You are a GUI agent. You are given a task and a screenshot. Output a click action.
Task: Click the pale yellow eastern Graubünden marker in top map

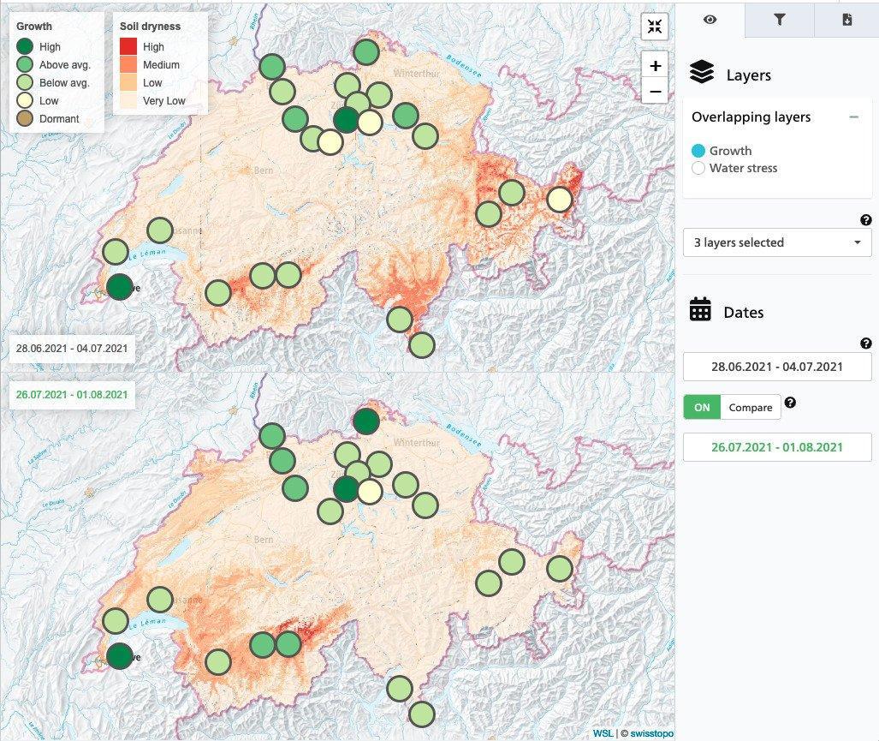(x=560, y=199)
